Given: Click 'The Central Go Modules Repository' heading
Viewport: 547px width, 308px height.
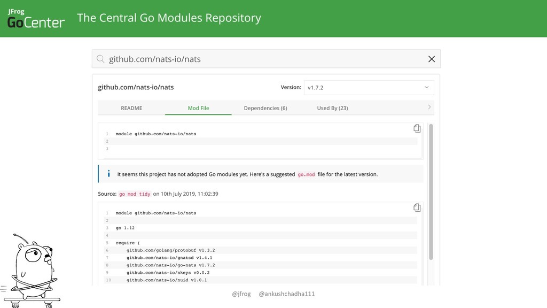Looking at the screenshot, I should (169, 18).
